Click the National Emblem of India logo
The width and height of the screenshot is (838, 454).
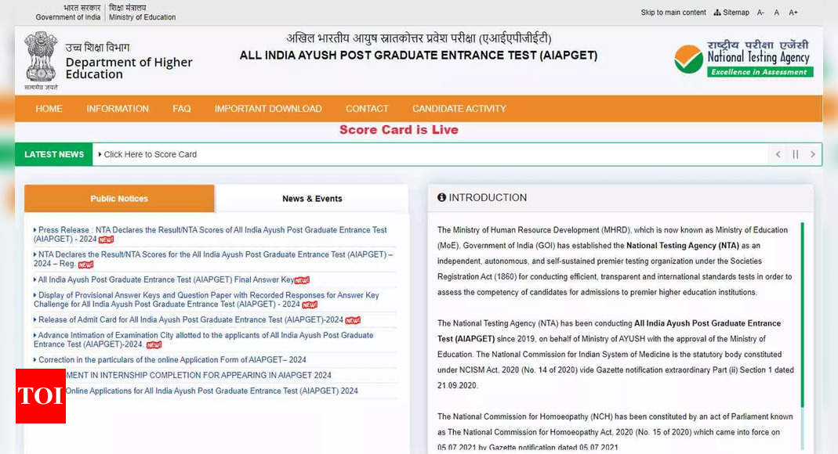(x=41, y=60)
